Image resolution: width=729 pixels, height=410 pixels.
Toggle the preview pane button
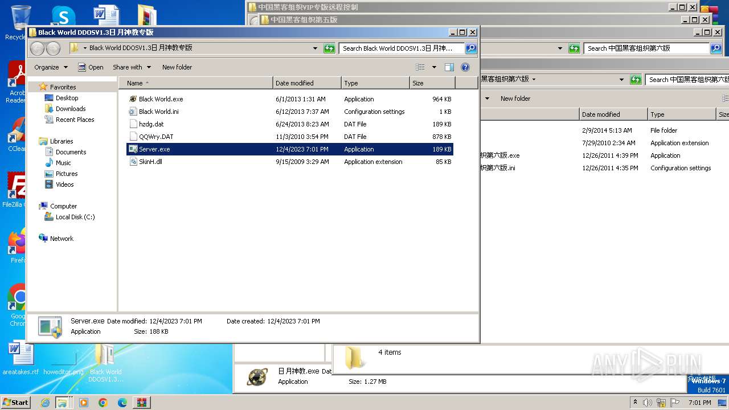pos(449,67)
